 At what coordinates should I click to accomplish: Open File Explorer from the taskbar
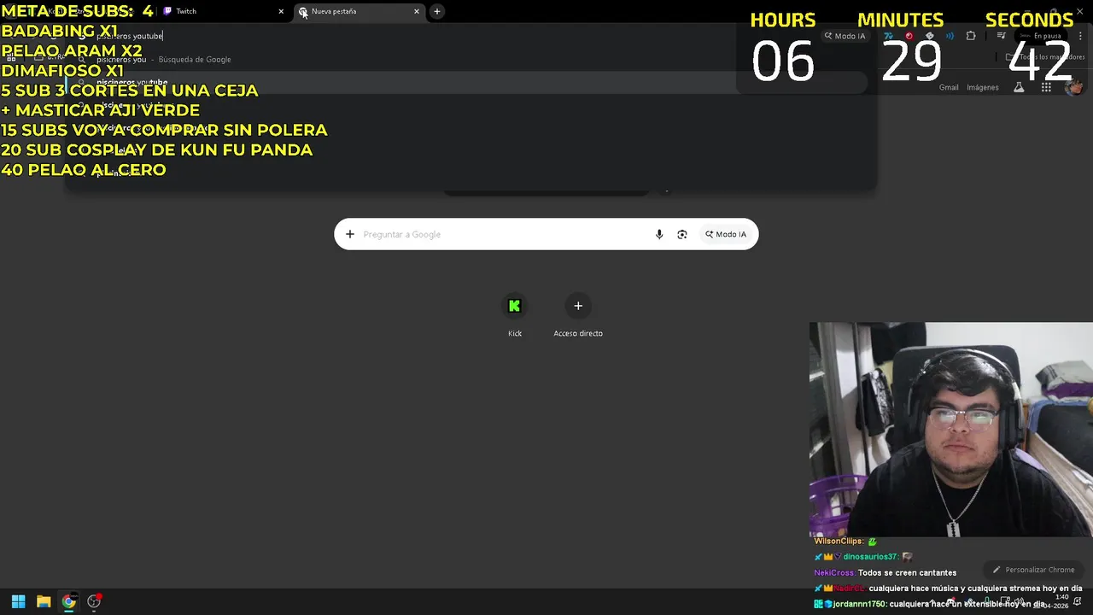[x=44, y=601]
